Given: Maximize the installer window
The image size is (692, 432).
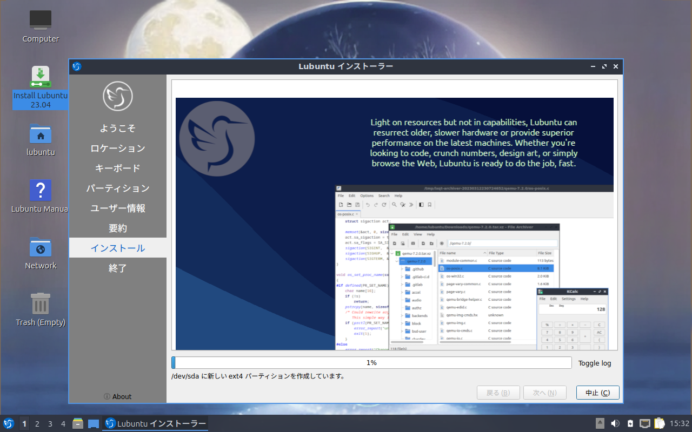Looking at the screenshot, I should (x=604, y=66).
